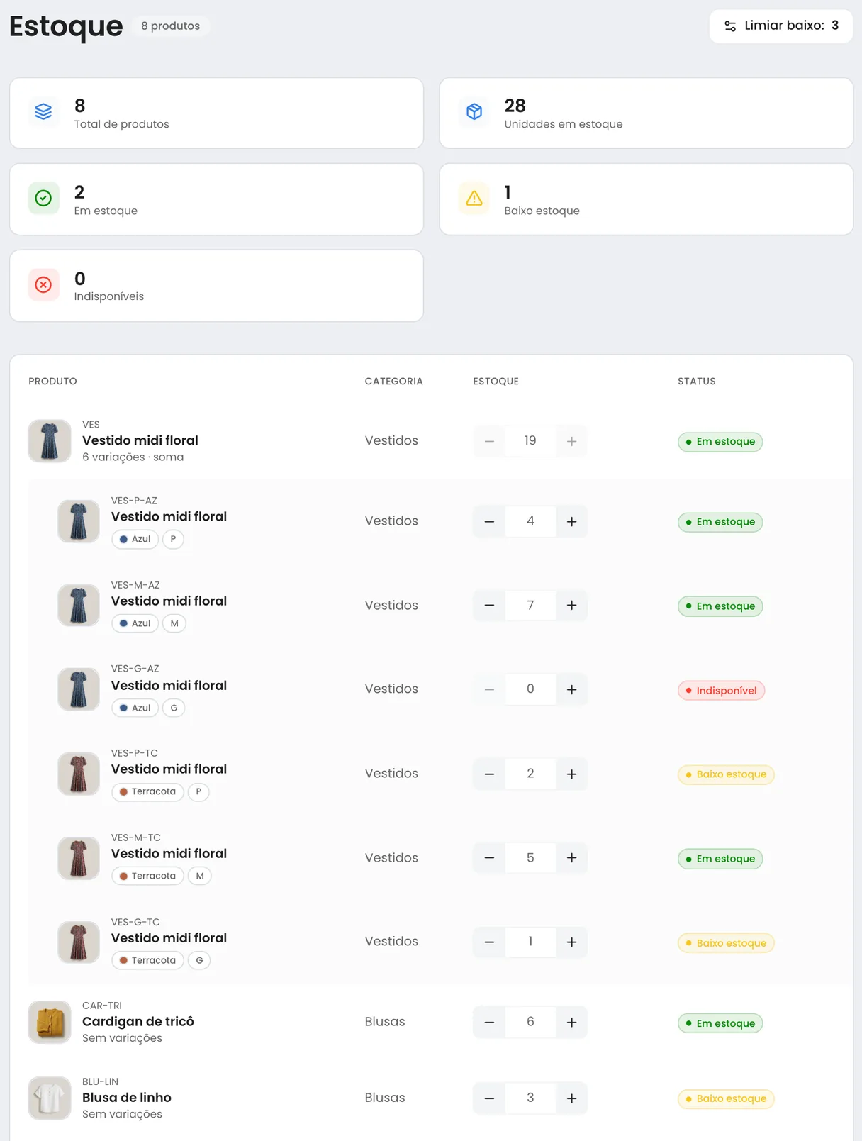Viewport: 862px width, 1141px height.
Task: Click the Em estoque badge for Cardigan de tricô
Action: click(x=720, y=1023)
